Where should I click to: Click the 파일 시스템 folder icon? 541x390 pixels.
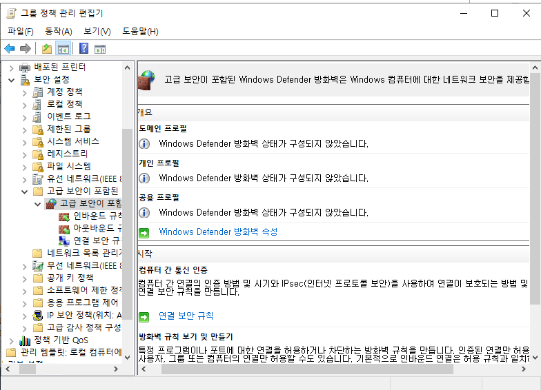(x=37, y=167)
